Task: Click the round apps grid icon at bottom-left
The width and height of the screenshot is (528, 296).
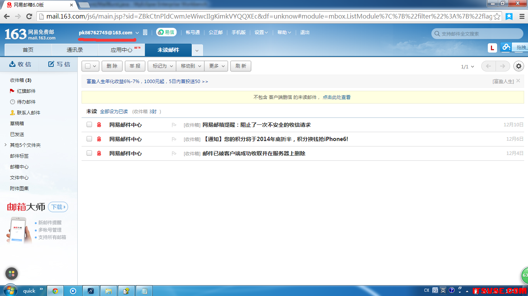Action: click(x=12, y=274)
